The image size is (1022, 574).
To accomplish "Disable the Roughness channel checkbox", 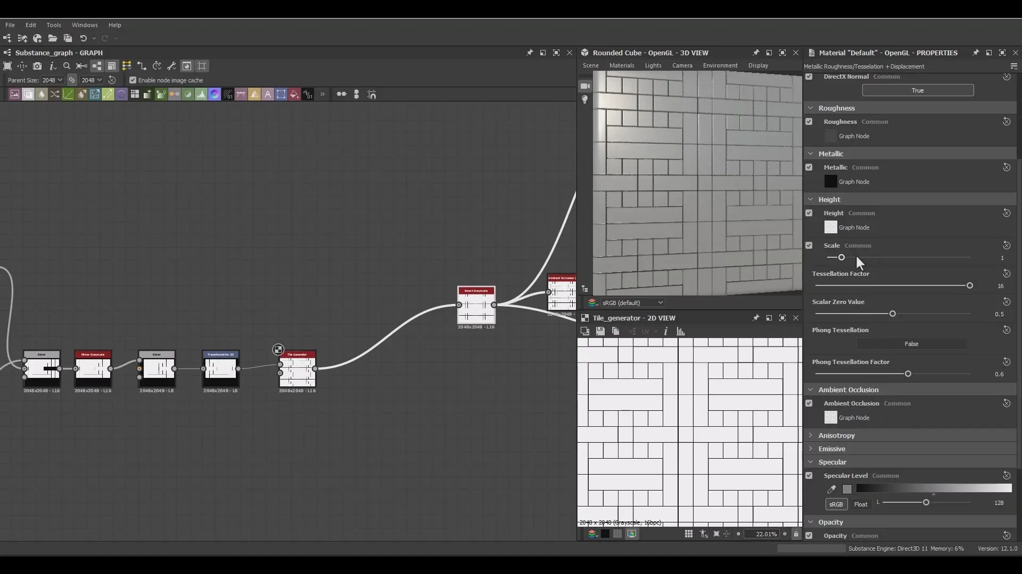I will tap(810, 121).
